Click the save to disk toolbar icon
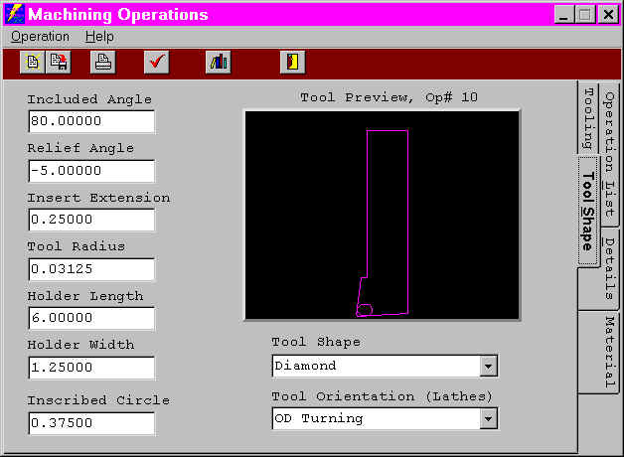Screen dimensions: 624x457 point(59,62)
